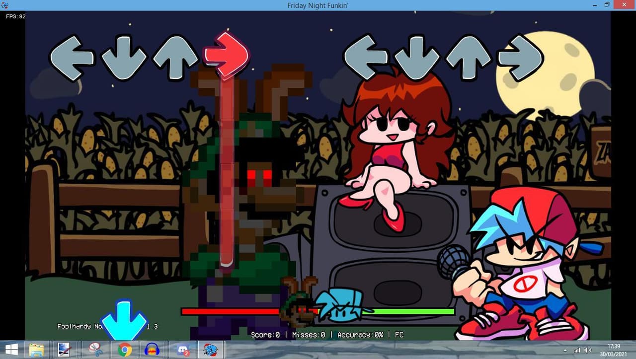This screenshot has height=359, width=636.
Task: Click the player's left arrow receptor
Action: pos(366,58)
